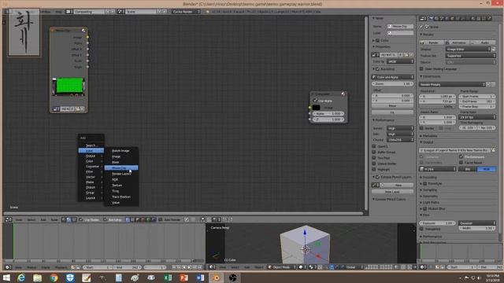
Task: Click the folder icon beside the output path
Action: [x=494, y=150]
